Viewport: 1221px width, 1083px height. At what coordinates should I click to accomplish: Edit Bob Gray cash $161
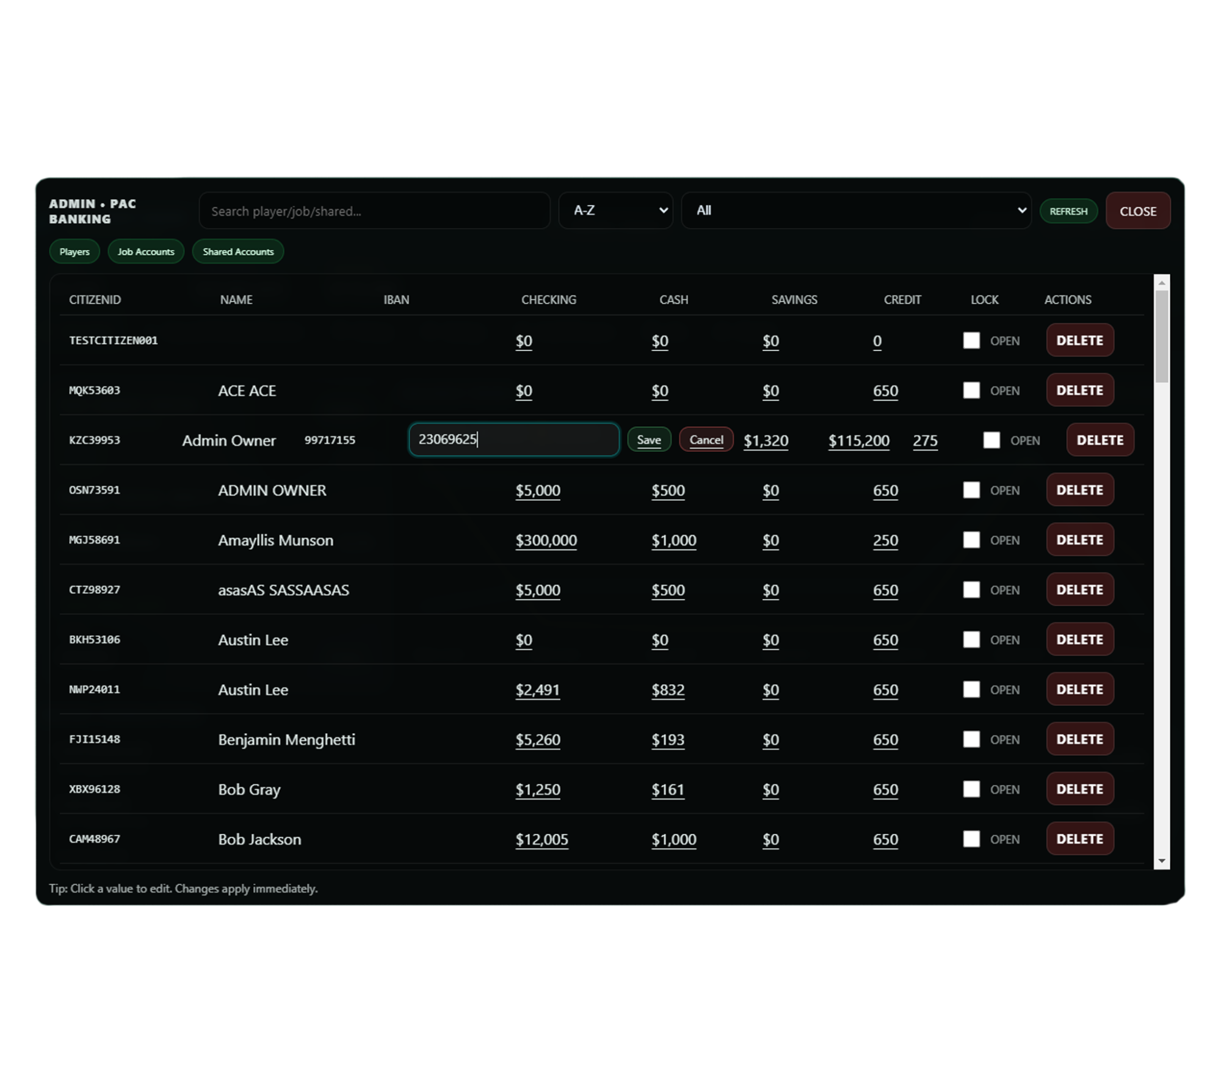click(x=668, y=790)
